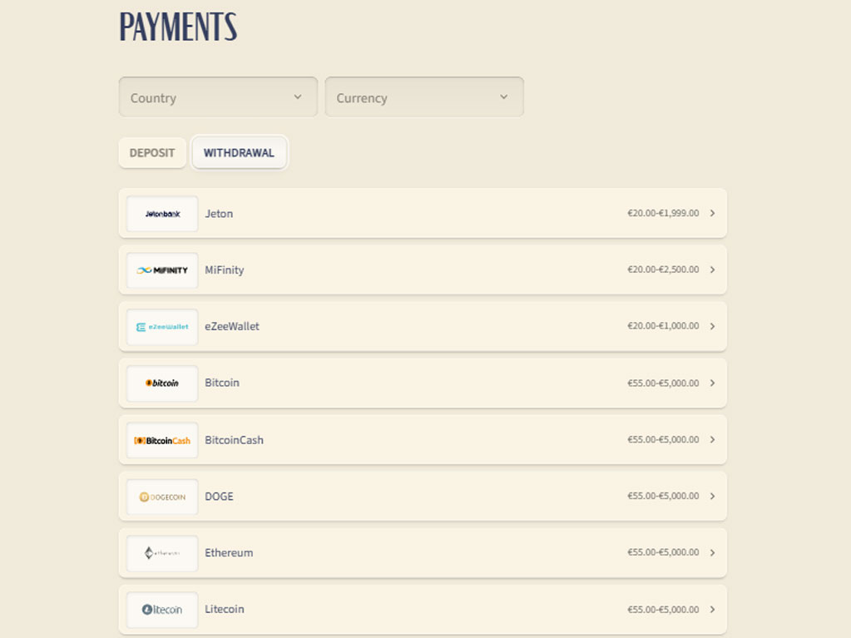Screen dimensions: 851x638
Task: Switch to the Deposit tab
Action: [x=152, y=153]
